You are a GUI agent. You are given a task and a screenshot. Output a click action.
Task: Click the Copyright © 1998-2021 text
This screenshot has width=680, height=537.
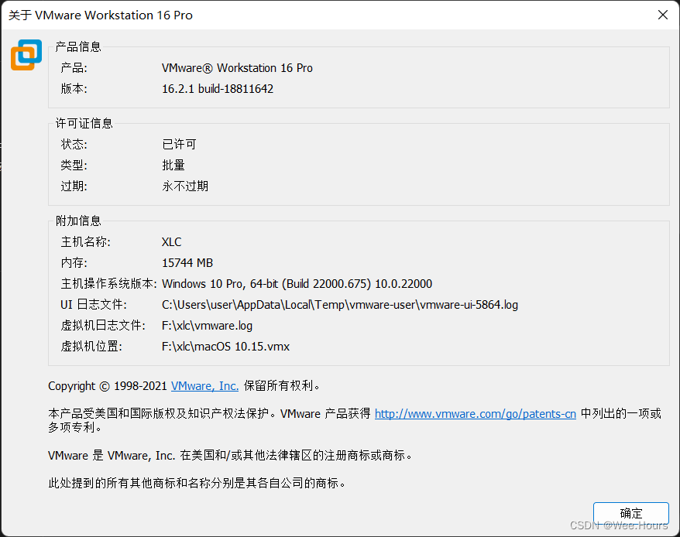[108, 386]
